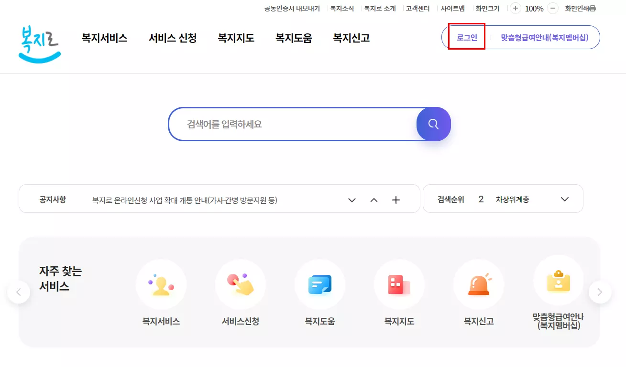Click inside the search input field

click(287, 124)
